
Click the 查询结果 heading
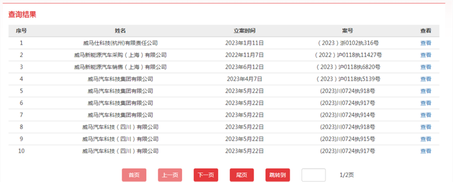pyautogui.click(x=22, y=15)
